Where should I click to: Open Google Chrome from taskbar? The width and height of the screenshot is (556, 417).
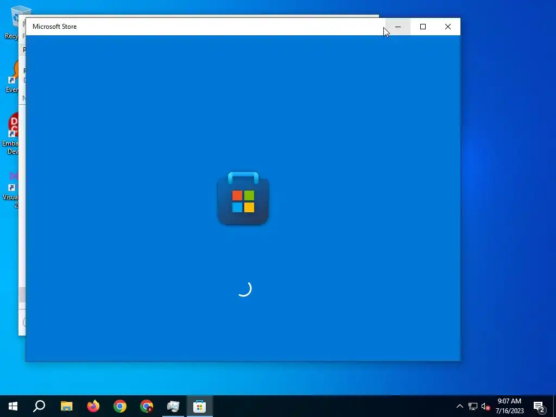(x=120, y=406)
